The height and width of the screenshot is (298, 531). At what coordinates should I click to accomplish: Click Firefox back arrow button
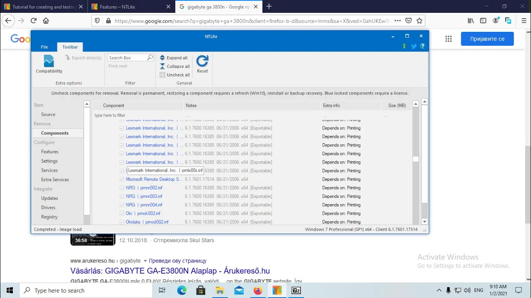click(x=8, y=21)
